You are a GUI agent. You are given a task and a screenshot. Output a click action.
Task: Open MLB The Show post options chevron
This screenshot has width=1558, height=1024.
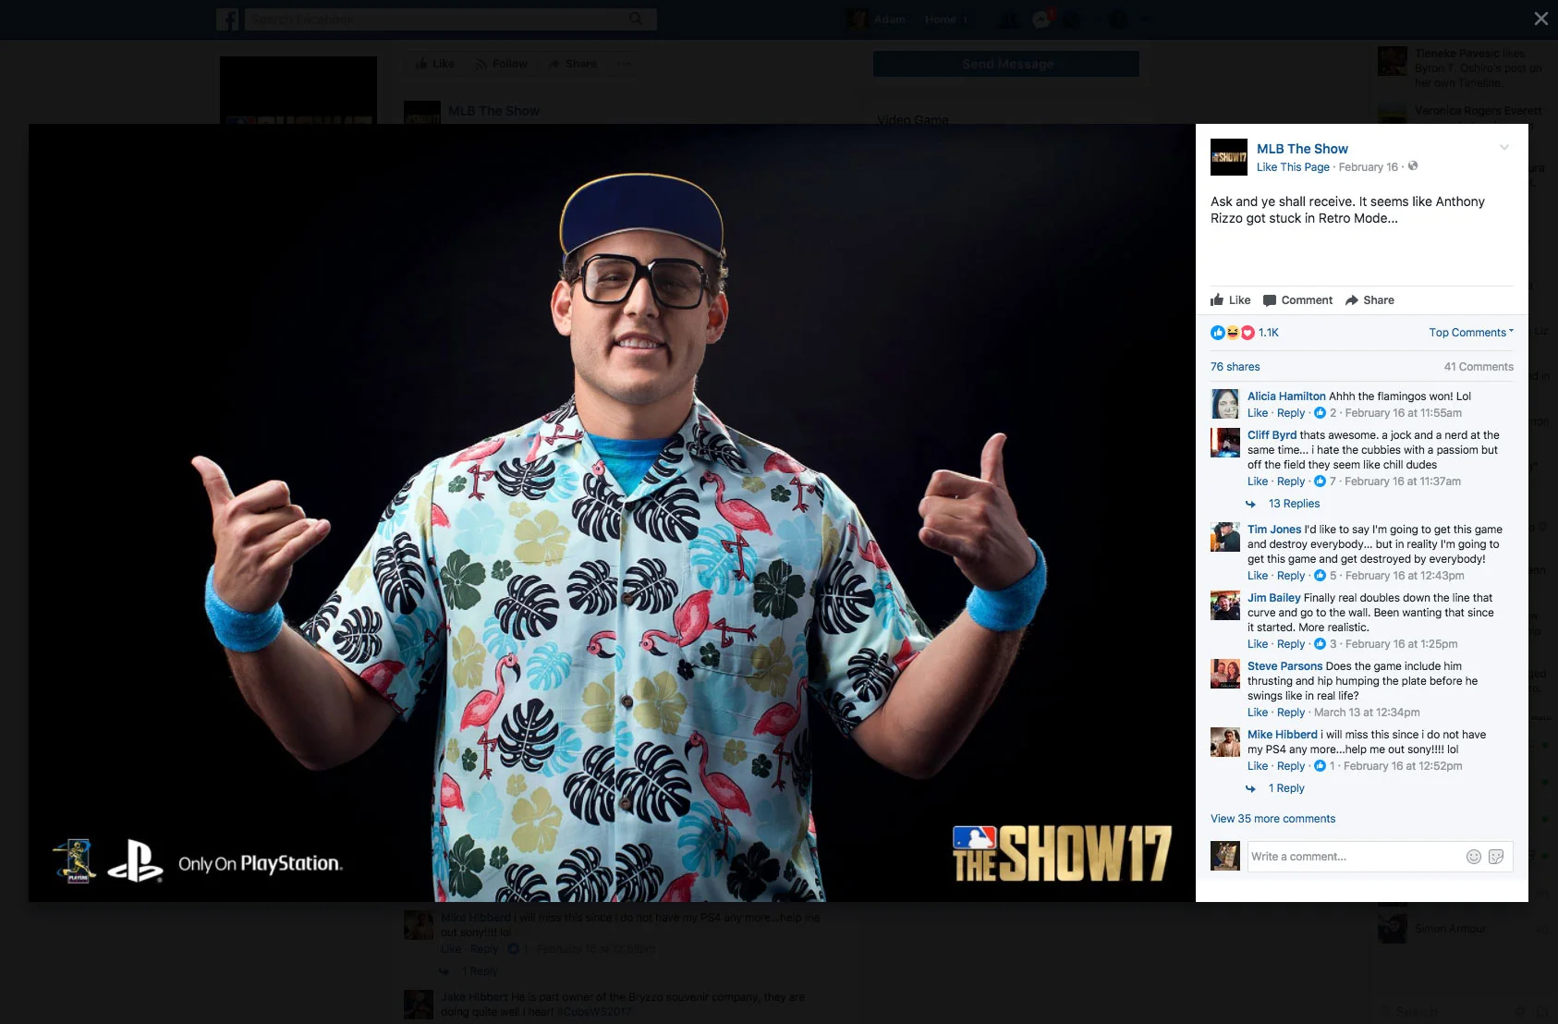pos(1504,148)
